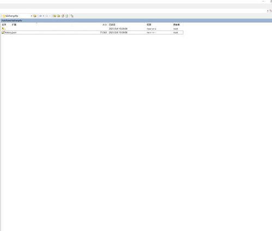Sort files by the 已改变 date column

coord(112,25)
